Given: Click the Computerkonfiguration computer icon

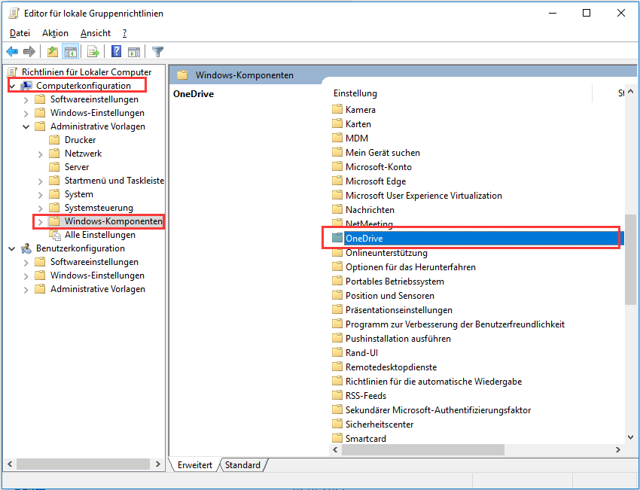Looking at the screenshot, I should coord(26,86).
